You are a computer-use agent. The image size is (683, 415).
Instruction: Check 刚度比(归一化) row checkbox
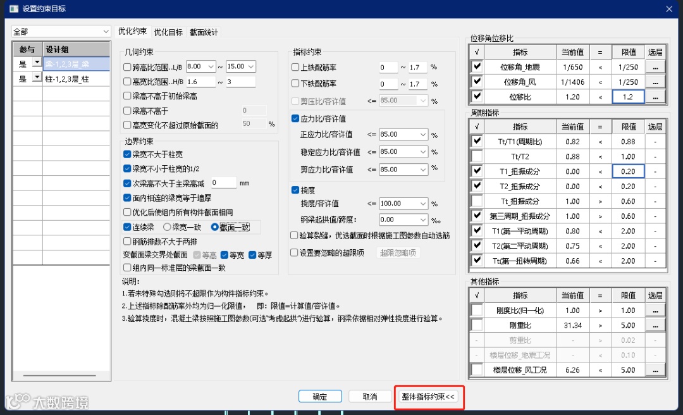coord(477,310)
